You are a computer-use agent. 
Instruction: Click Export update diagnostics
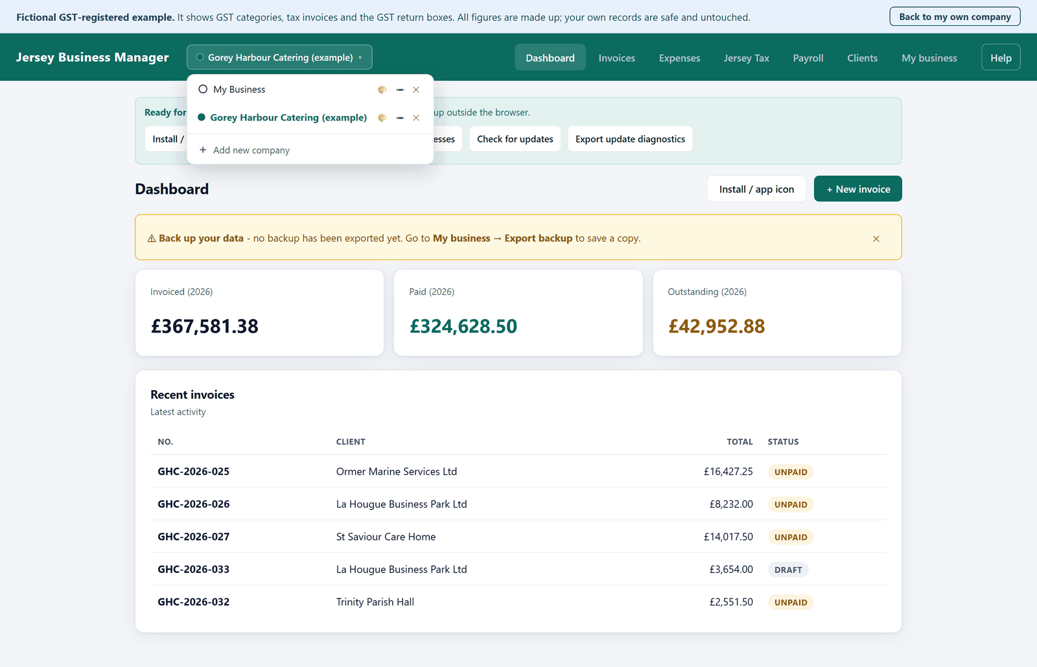630,139
